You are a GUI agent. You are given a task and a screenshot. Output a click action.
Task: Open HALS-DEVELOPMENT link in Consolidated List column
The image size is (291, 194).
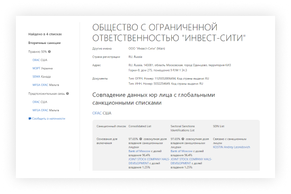pyautogui.click(x=149, y=161)
